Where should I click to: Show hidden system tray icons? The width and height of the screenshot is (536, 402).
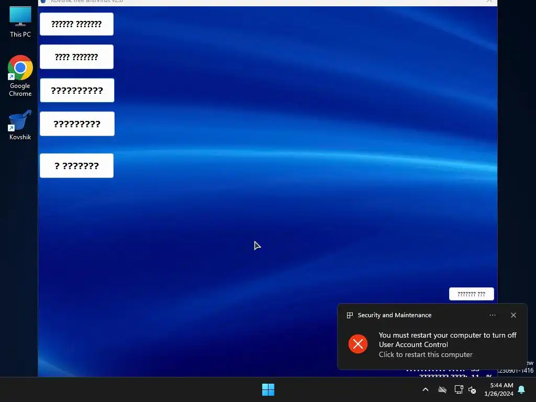[x=426, y=389]
